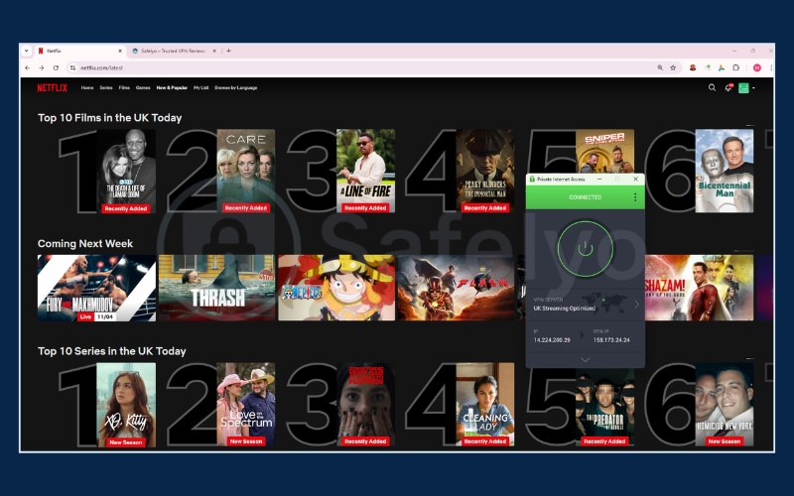Open the Sniper film poster
The image size is (794, 496).
click(x=604, y=152)
